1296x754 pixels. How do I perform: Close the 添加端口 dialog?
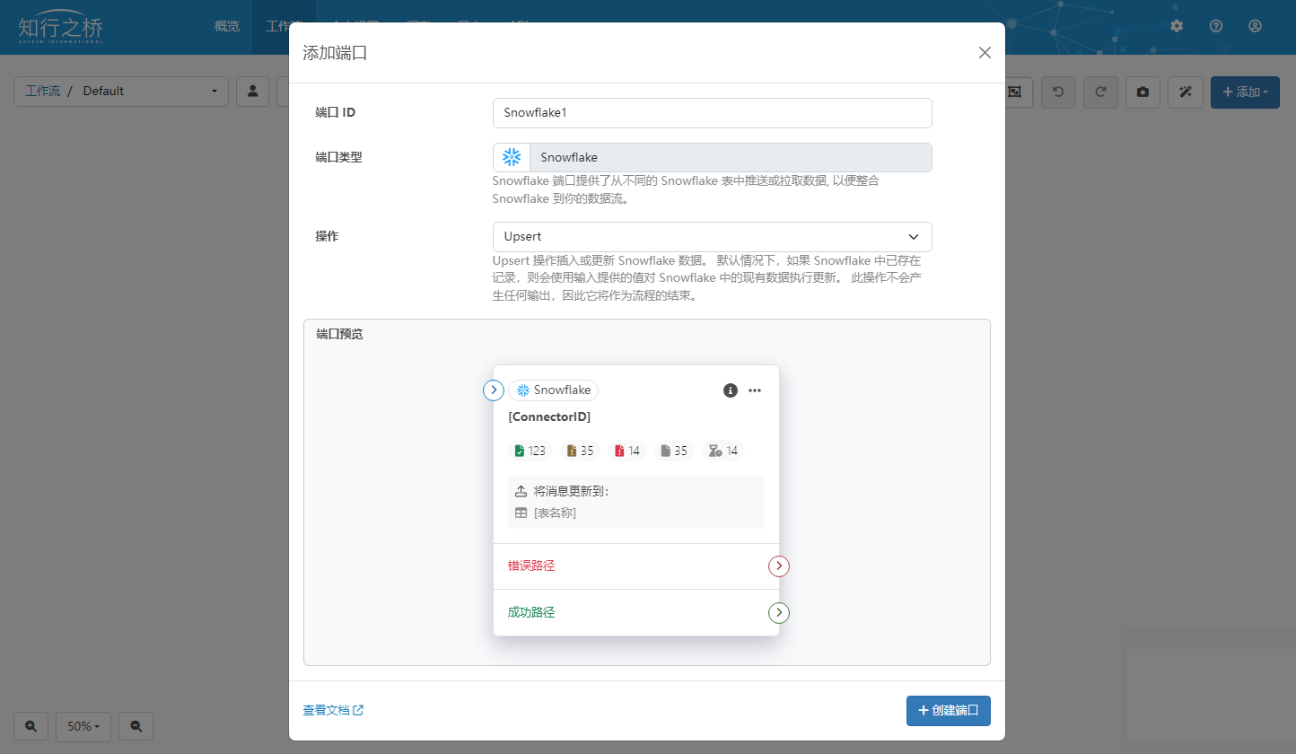tap(985, 53)
